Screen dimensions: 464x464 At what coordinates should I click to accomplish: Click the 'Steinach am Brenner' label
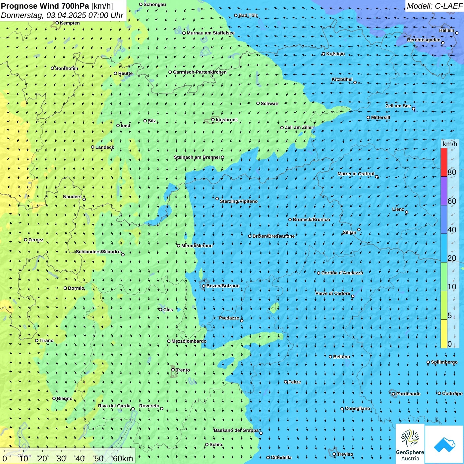coord(197,157)
